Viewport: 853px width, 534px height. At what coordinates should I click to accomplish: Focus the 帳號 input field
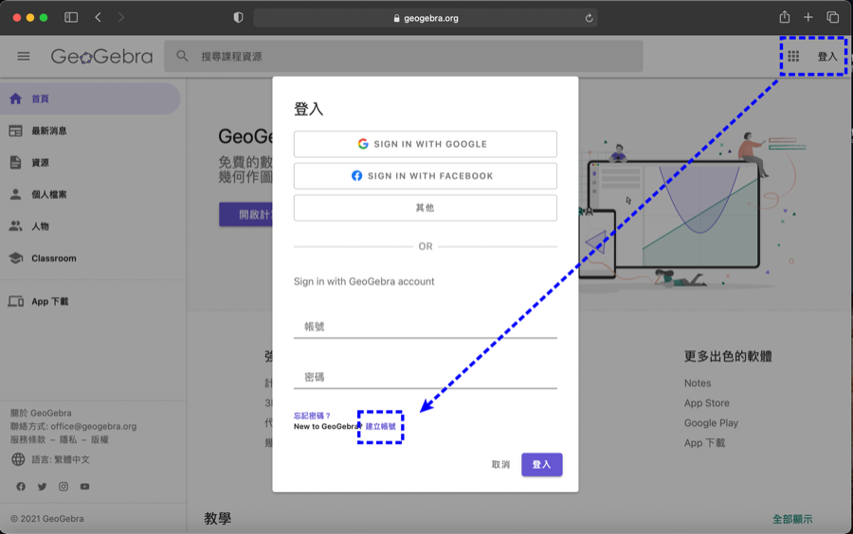point(426,327)
